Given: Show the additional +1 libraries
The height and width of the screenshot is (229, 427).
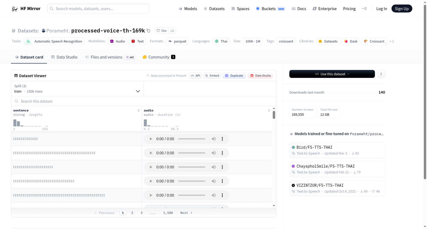Looking at the screenshot, I should coord(392,41).
